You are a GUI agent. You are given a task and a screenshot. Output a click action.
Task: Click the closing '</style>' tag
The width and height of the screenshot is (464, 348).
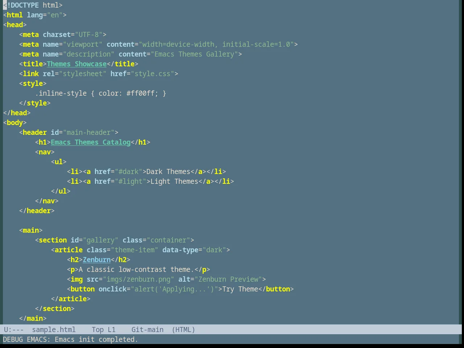[x=35, y=103]
